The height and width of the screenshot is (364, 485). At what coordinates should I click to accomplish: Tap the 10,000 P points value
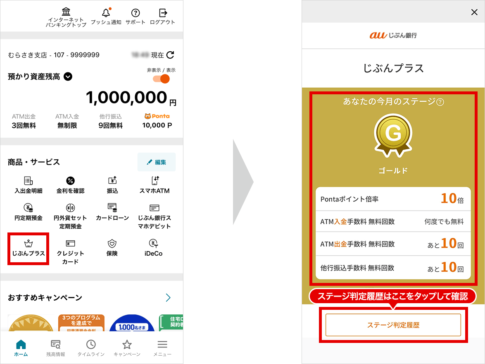pos(157,125)
